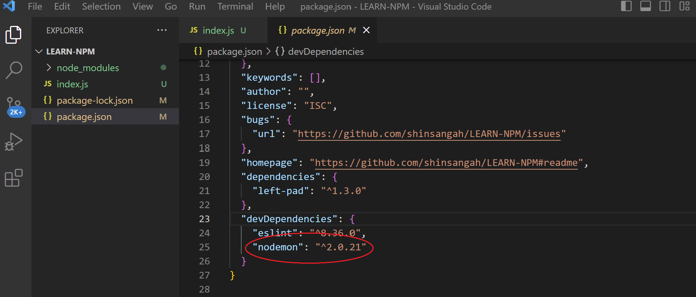Toggle the bottom panel layout icon
696x297 pixels.
(x=646, y=6)
